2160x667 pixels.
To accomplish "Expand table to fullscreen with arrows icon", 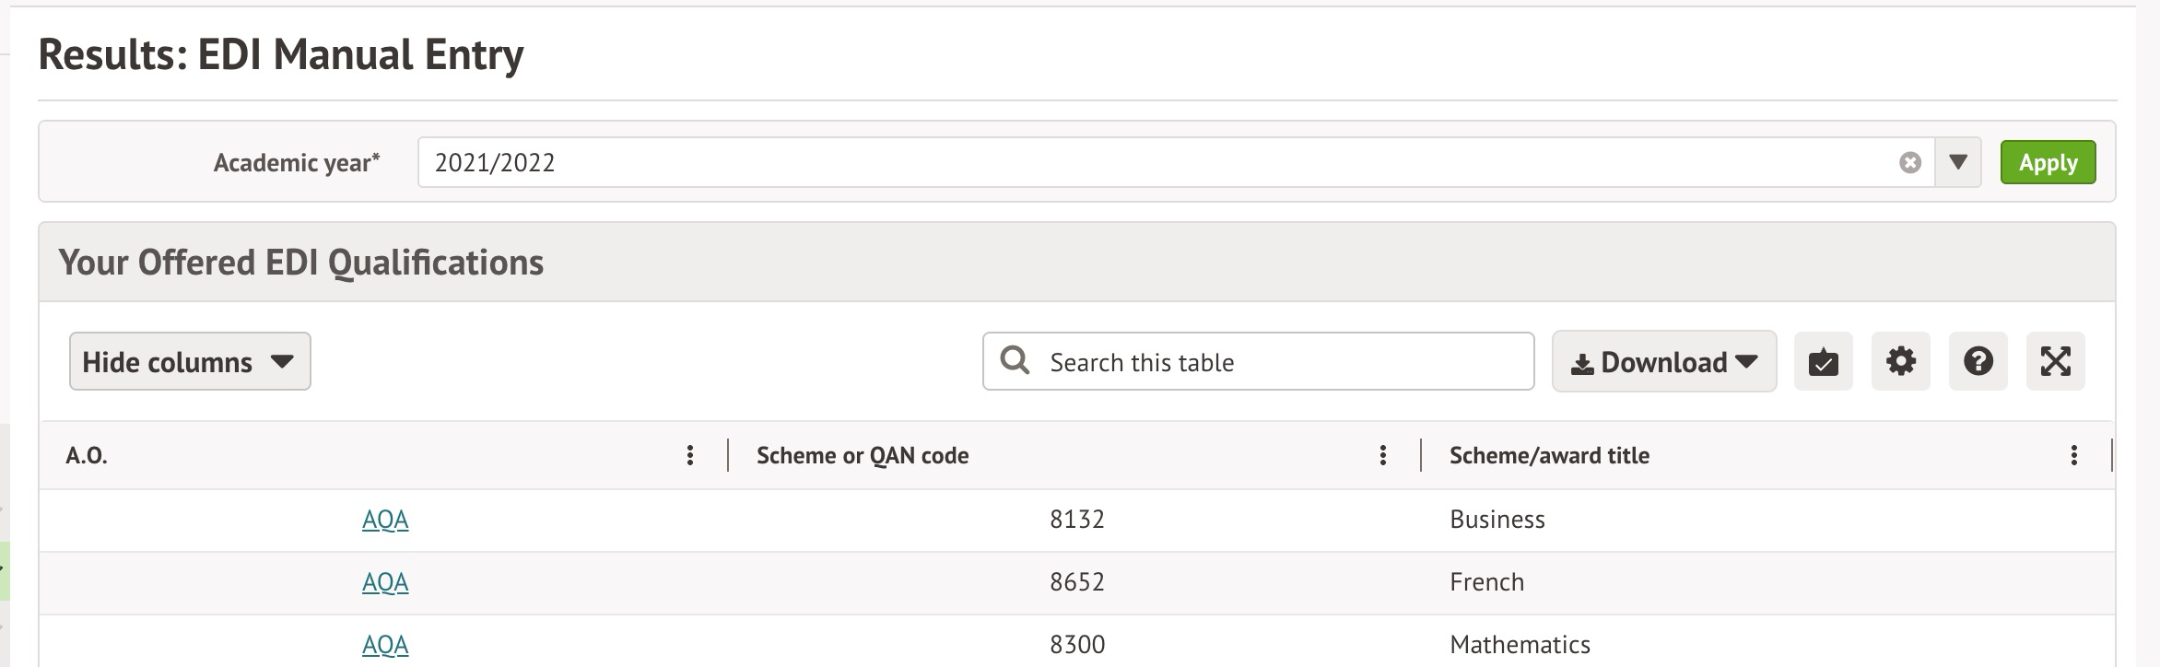I will click(x=2055, y=362).
